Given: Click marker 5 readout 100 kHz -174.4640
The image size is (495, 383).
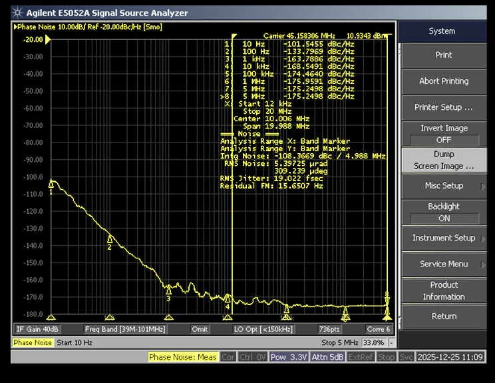Looking at the screenshot, I should pyautogui.click(x=289, y=74).
